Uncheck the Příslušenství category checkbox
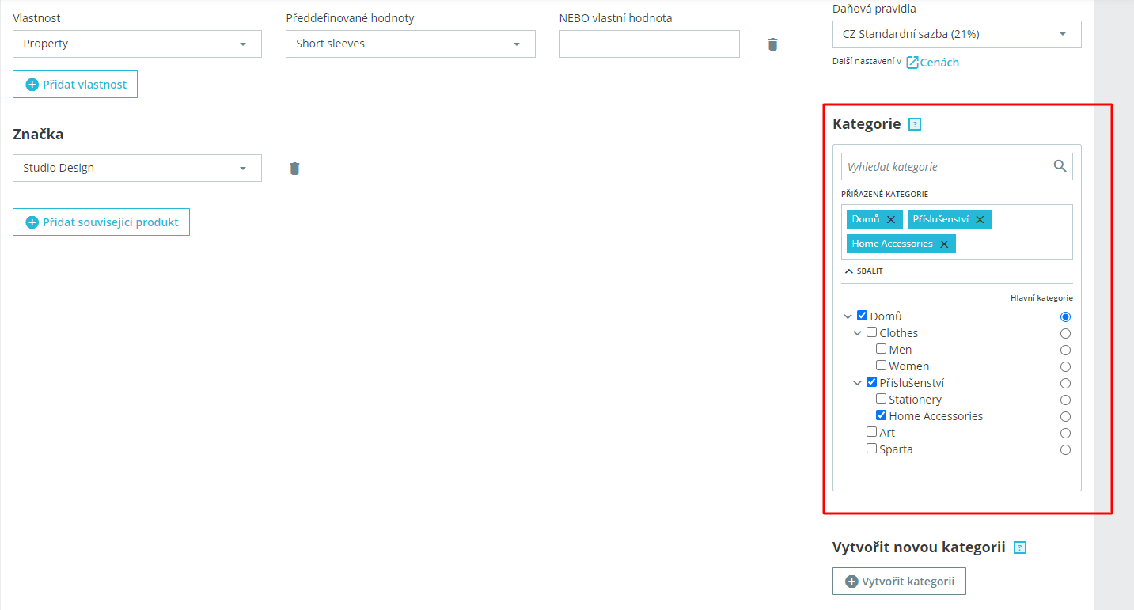This screenshot has width=1134, height=610. point(872,382)
